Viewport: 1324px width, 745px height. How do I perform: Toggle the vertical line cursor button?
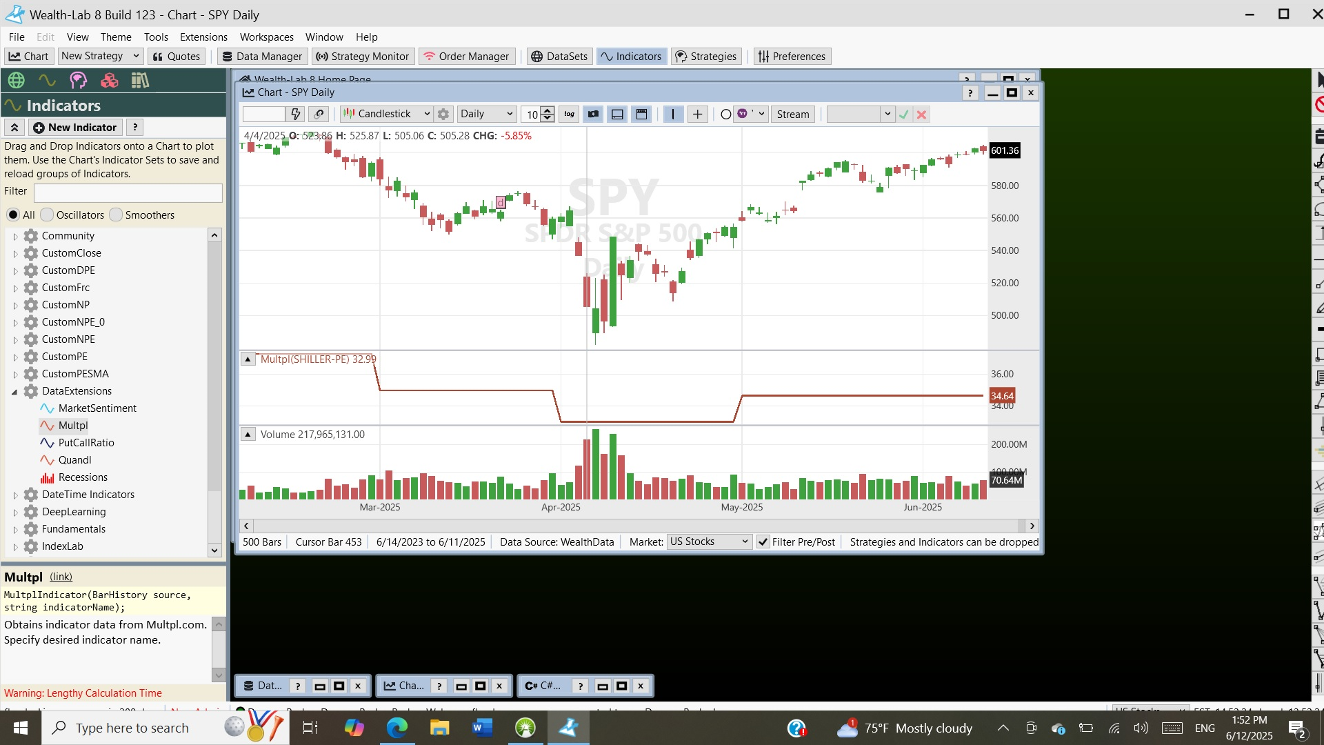coord(673,115)
